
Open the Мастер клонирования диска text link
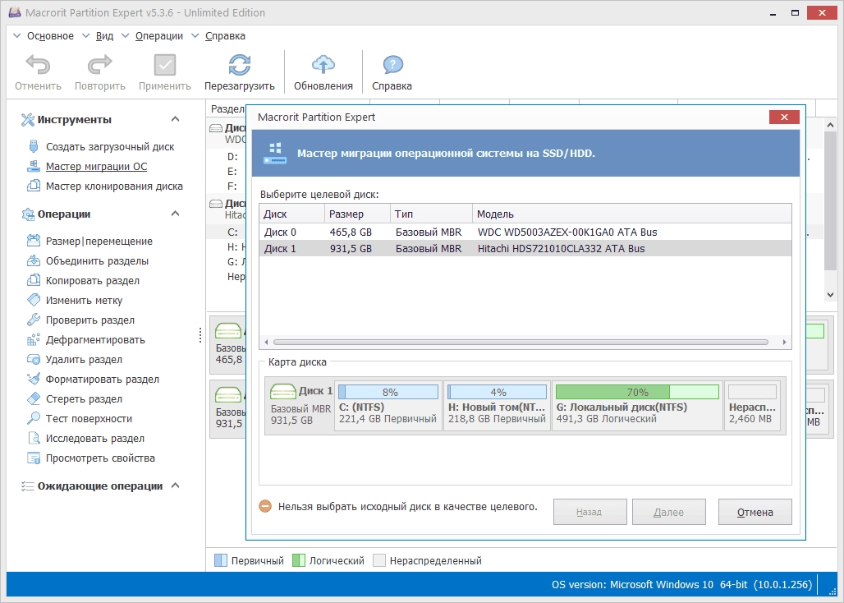click(114, 186)
